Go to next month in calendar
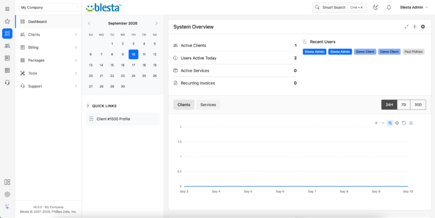This screenshot has width=435, height=218. (x=157, y=23)
